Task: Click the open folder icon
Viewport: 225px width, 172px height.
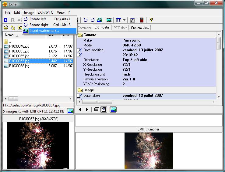Action: (x=6, y=28)
